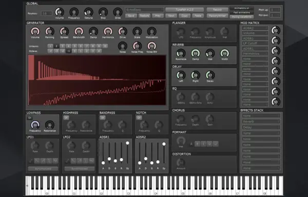Click the Lowpass Resonance knob
The image size is (308, 197).
(50, 125)
